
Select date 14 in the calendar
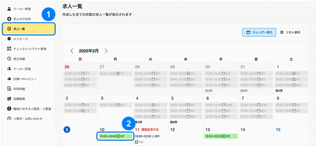click(243, 130)
